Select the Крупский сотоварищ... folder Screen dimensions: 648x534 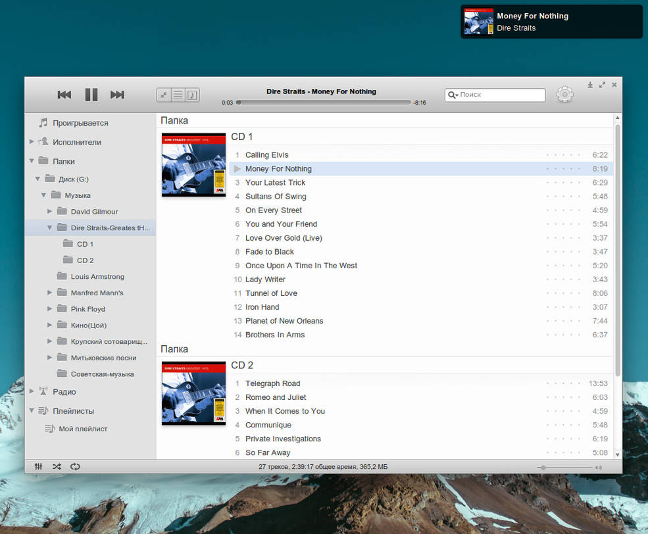point(109,341)
